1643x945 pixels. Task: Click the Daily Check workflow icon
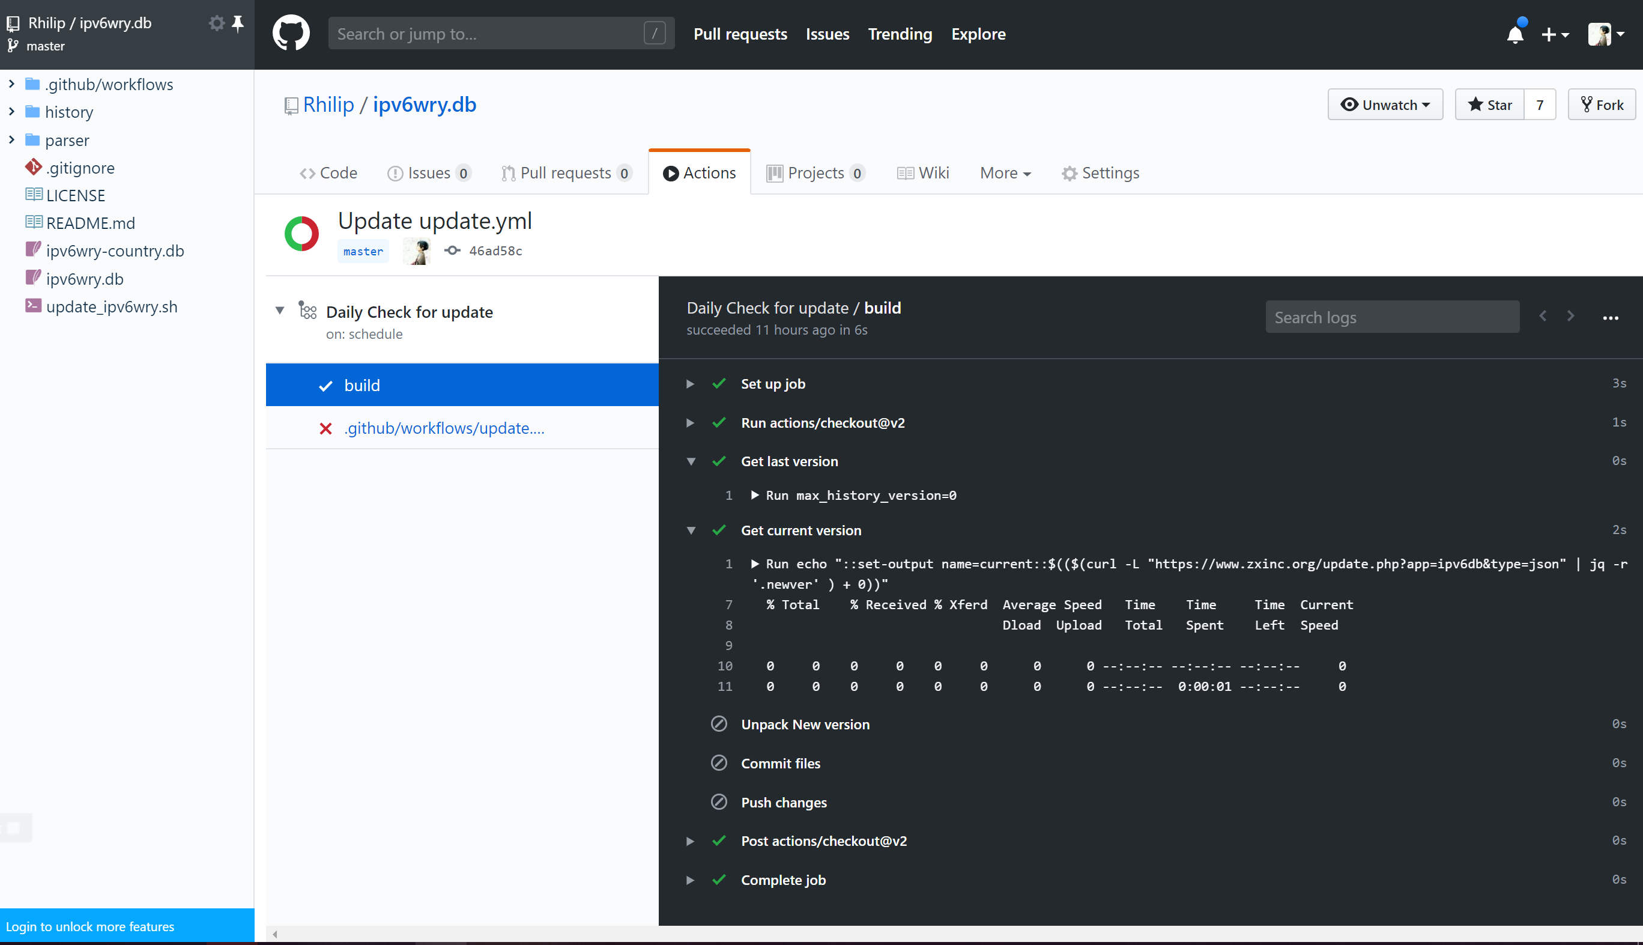(x=307, y=310)
